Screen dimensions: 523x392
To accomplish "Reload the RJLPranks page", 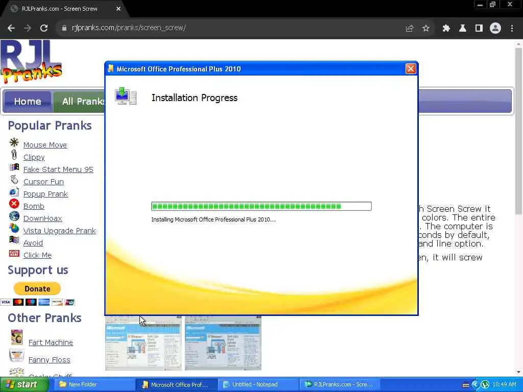I will click(44, 28).
